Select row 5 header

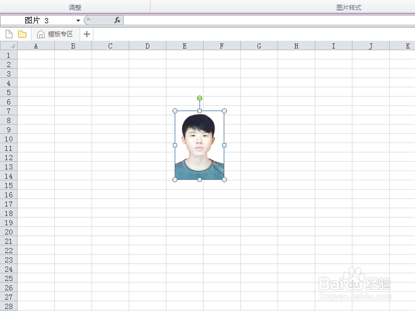coord(9,92)
